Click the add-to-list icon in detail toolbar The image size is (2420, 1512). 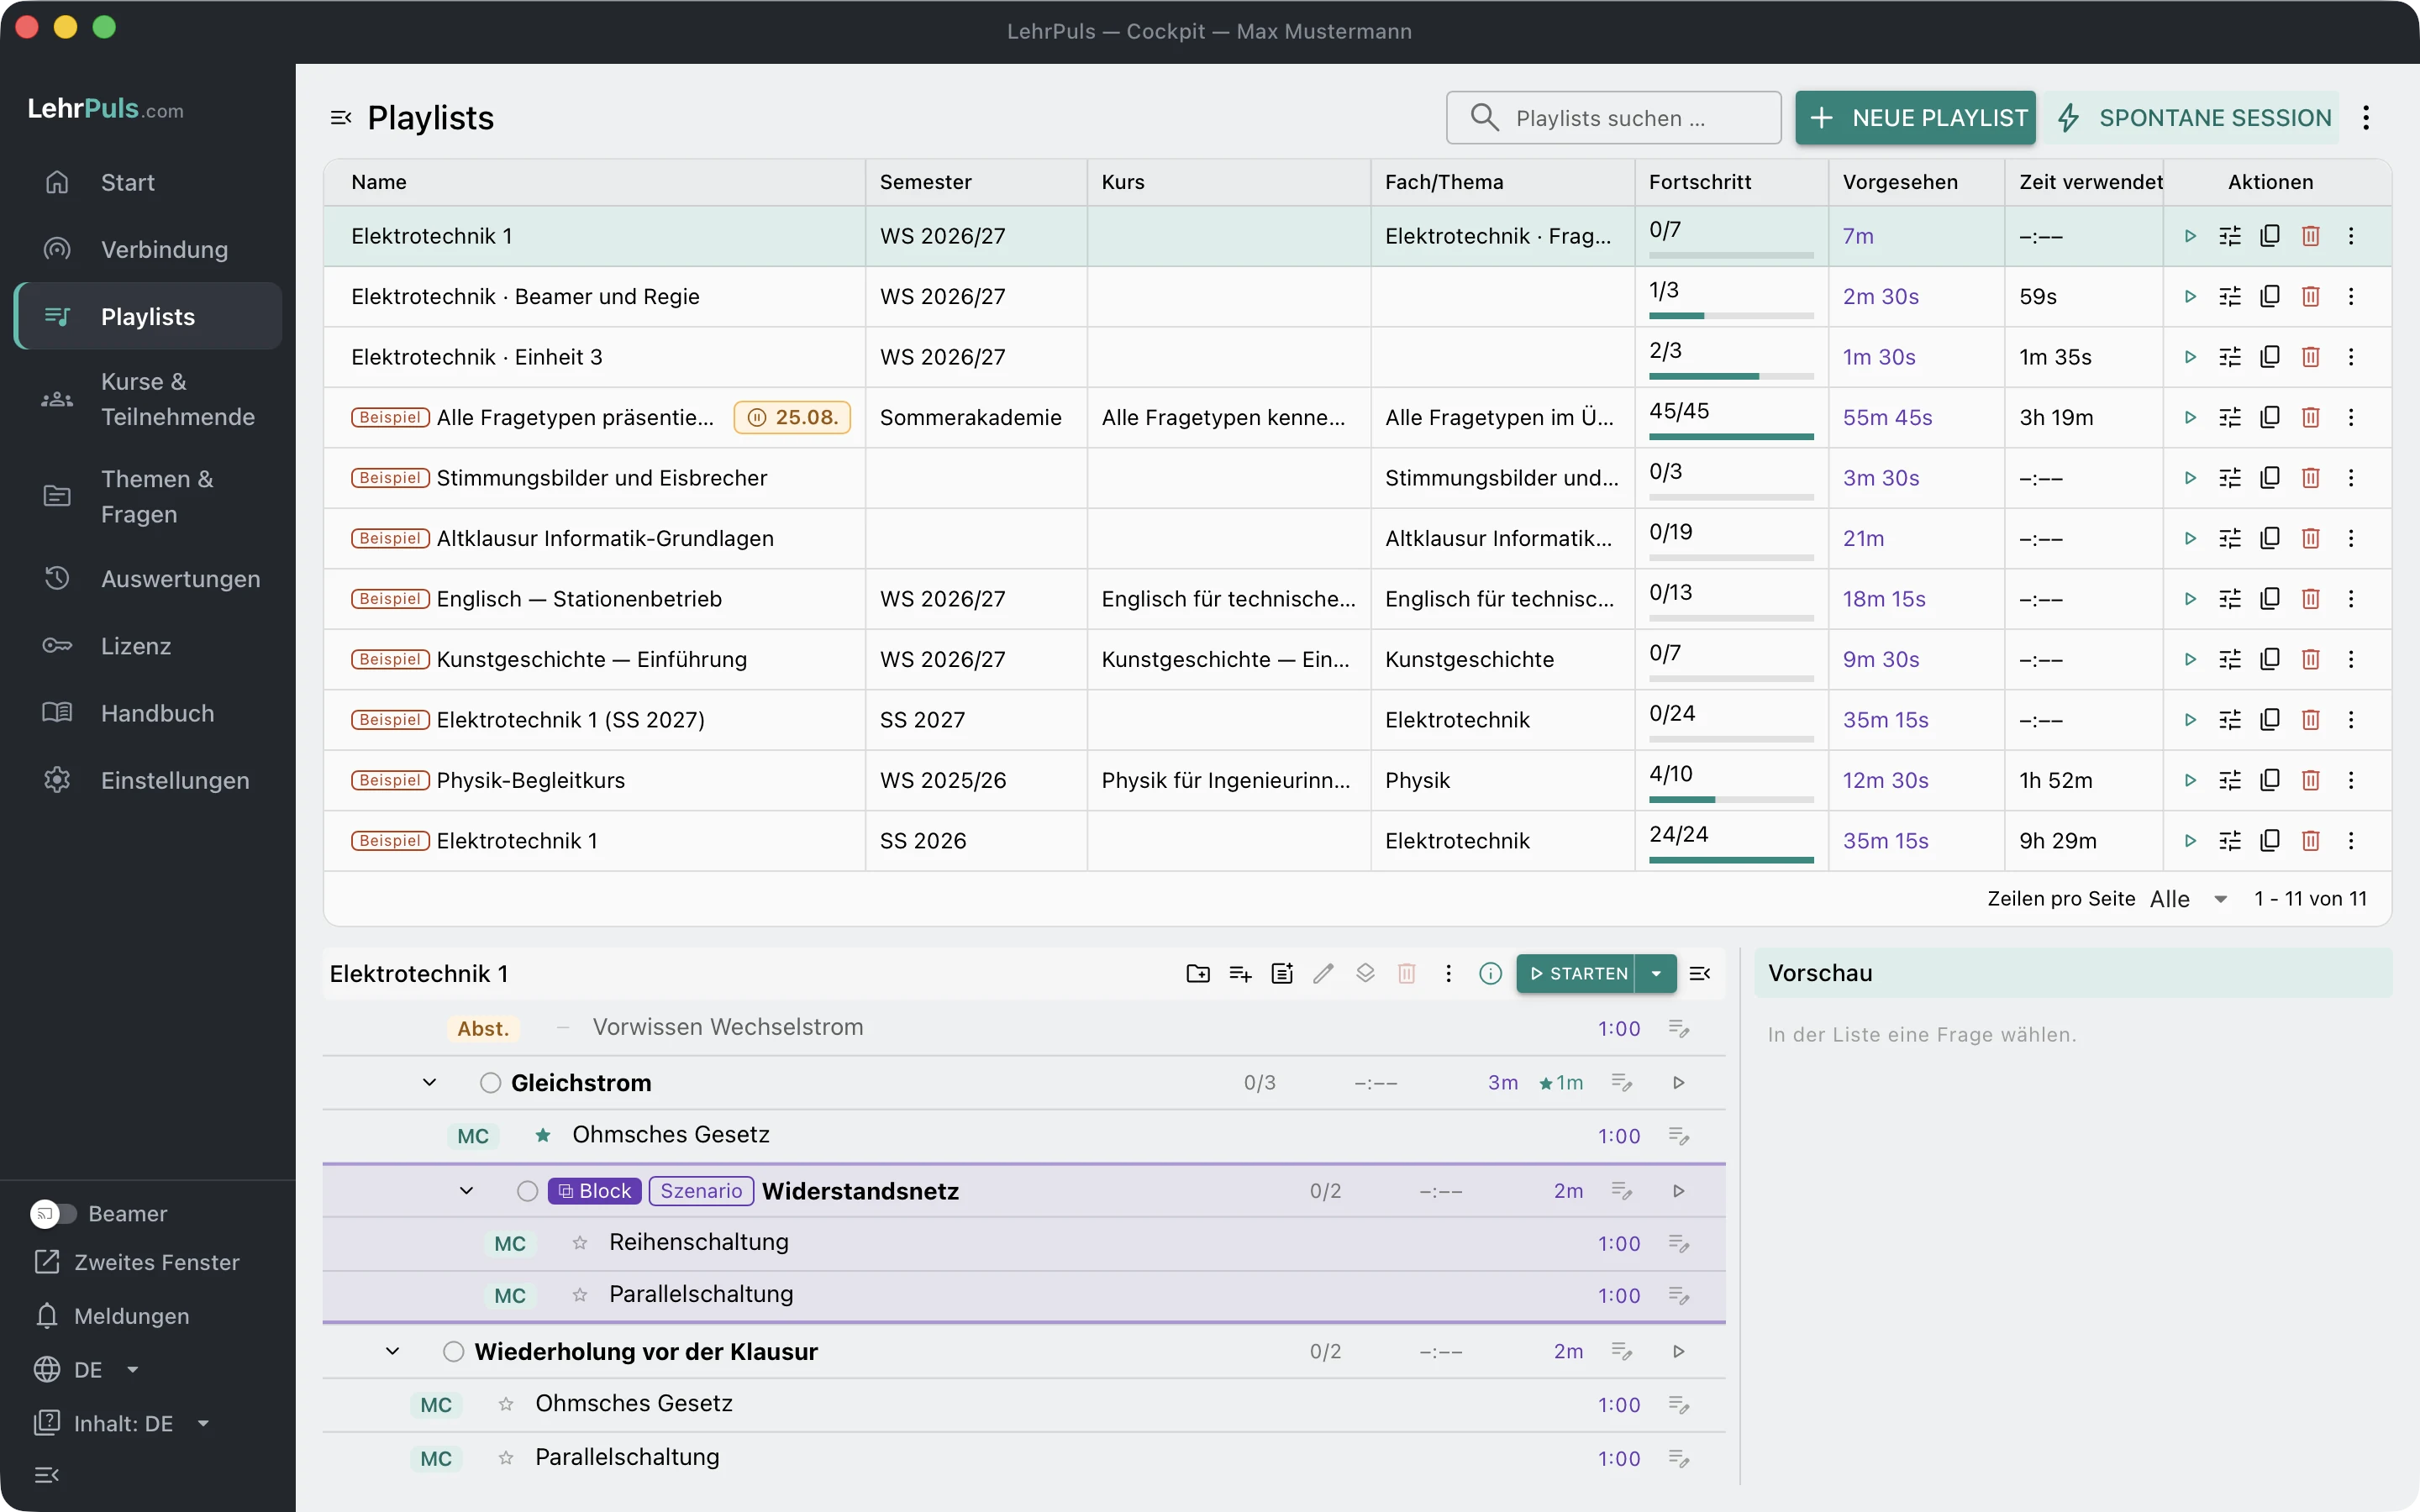1240,973
